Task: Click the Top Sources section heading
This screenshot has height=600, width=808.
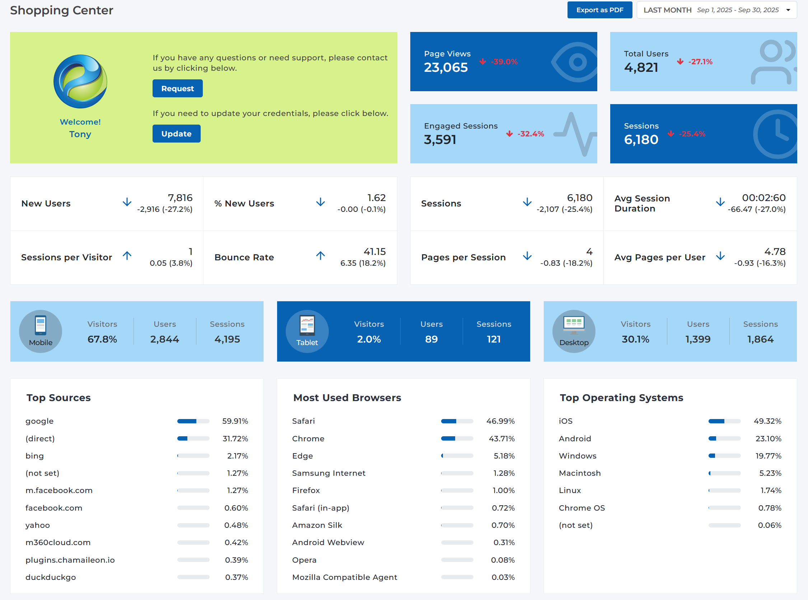Action: 59,398
